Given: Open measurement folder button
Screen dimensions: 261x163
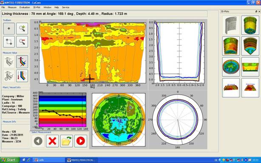Looking at the screenshot, I should [x=66, y=141].
